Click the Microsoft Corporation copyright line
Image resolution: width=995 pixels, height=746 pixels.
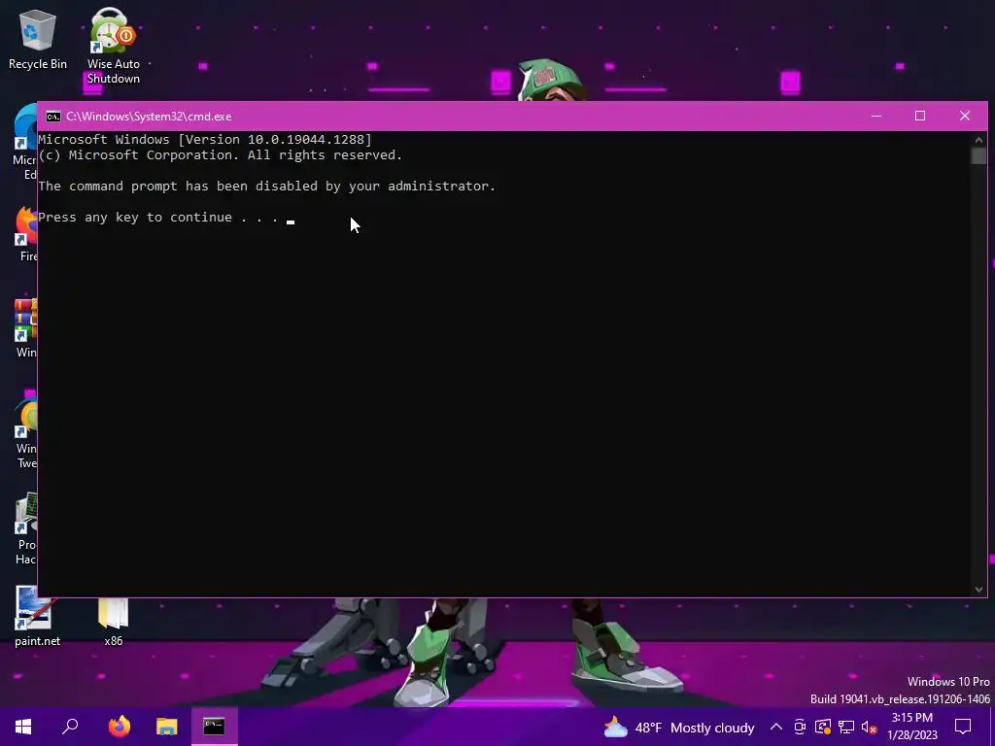click(x=221, y=155)
